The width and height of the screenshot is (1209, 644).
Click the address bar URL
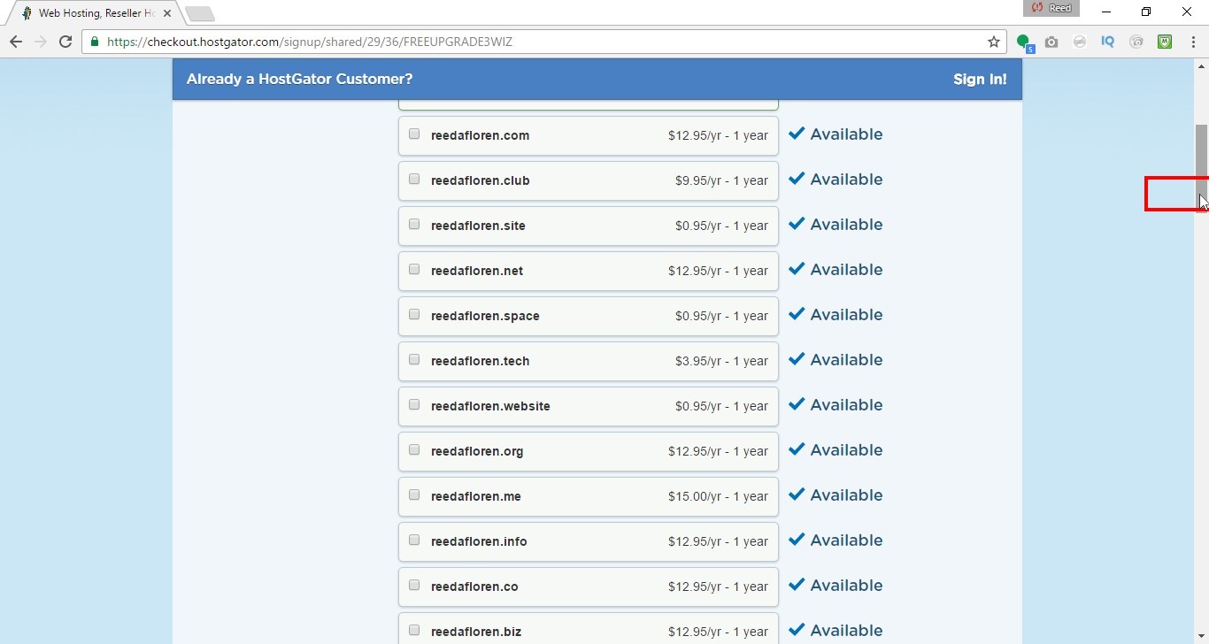click(310, 42)
